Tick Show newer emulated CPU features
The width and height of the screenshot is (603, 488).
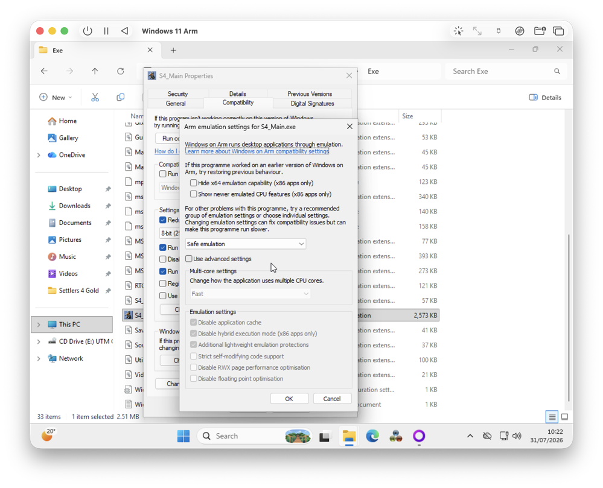tap(193, 194)
